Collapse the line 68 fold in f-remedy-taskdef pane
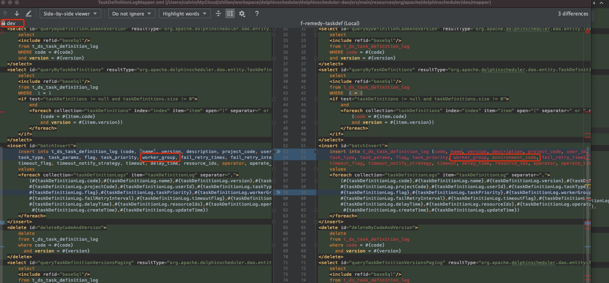 [316, 245]
